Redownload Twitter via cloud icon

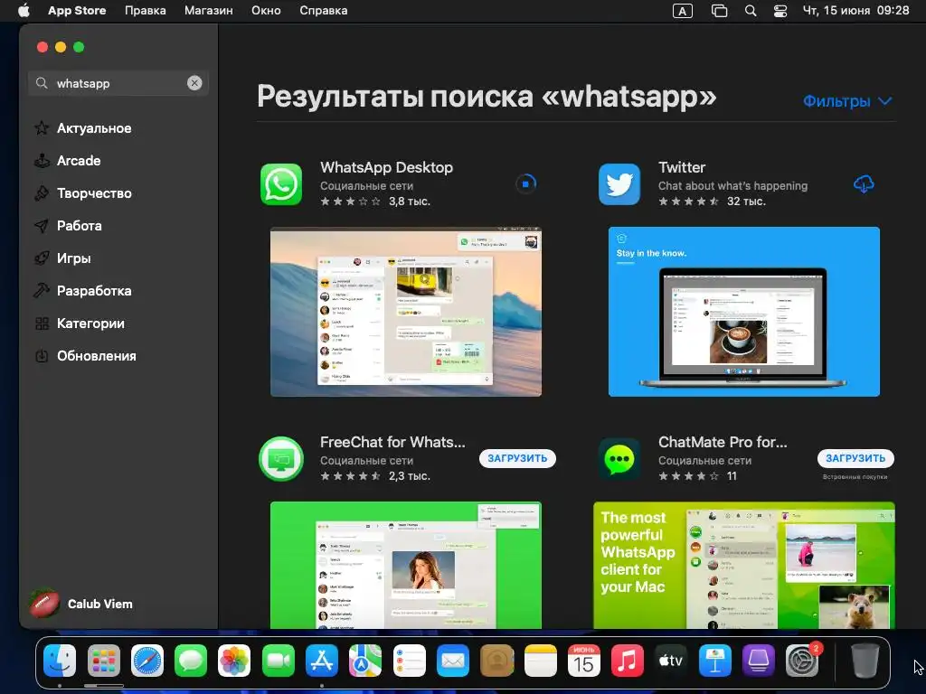[864, 184]
